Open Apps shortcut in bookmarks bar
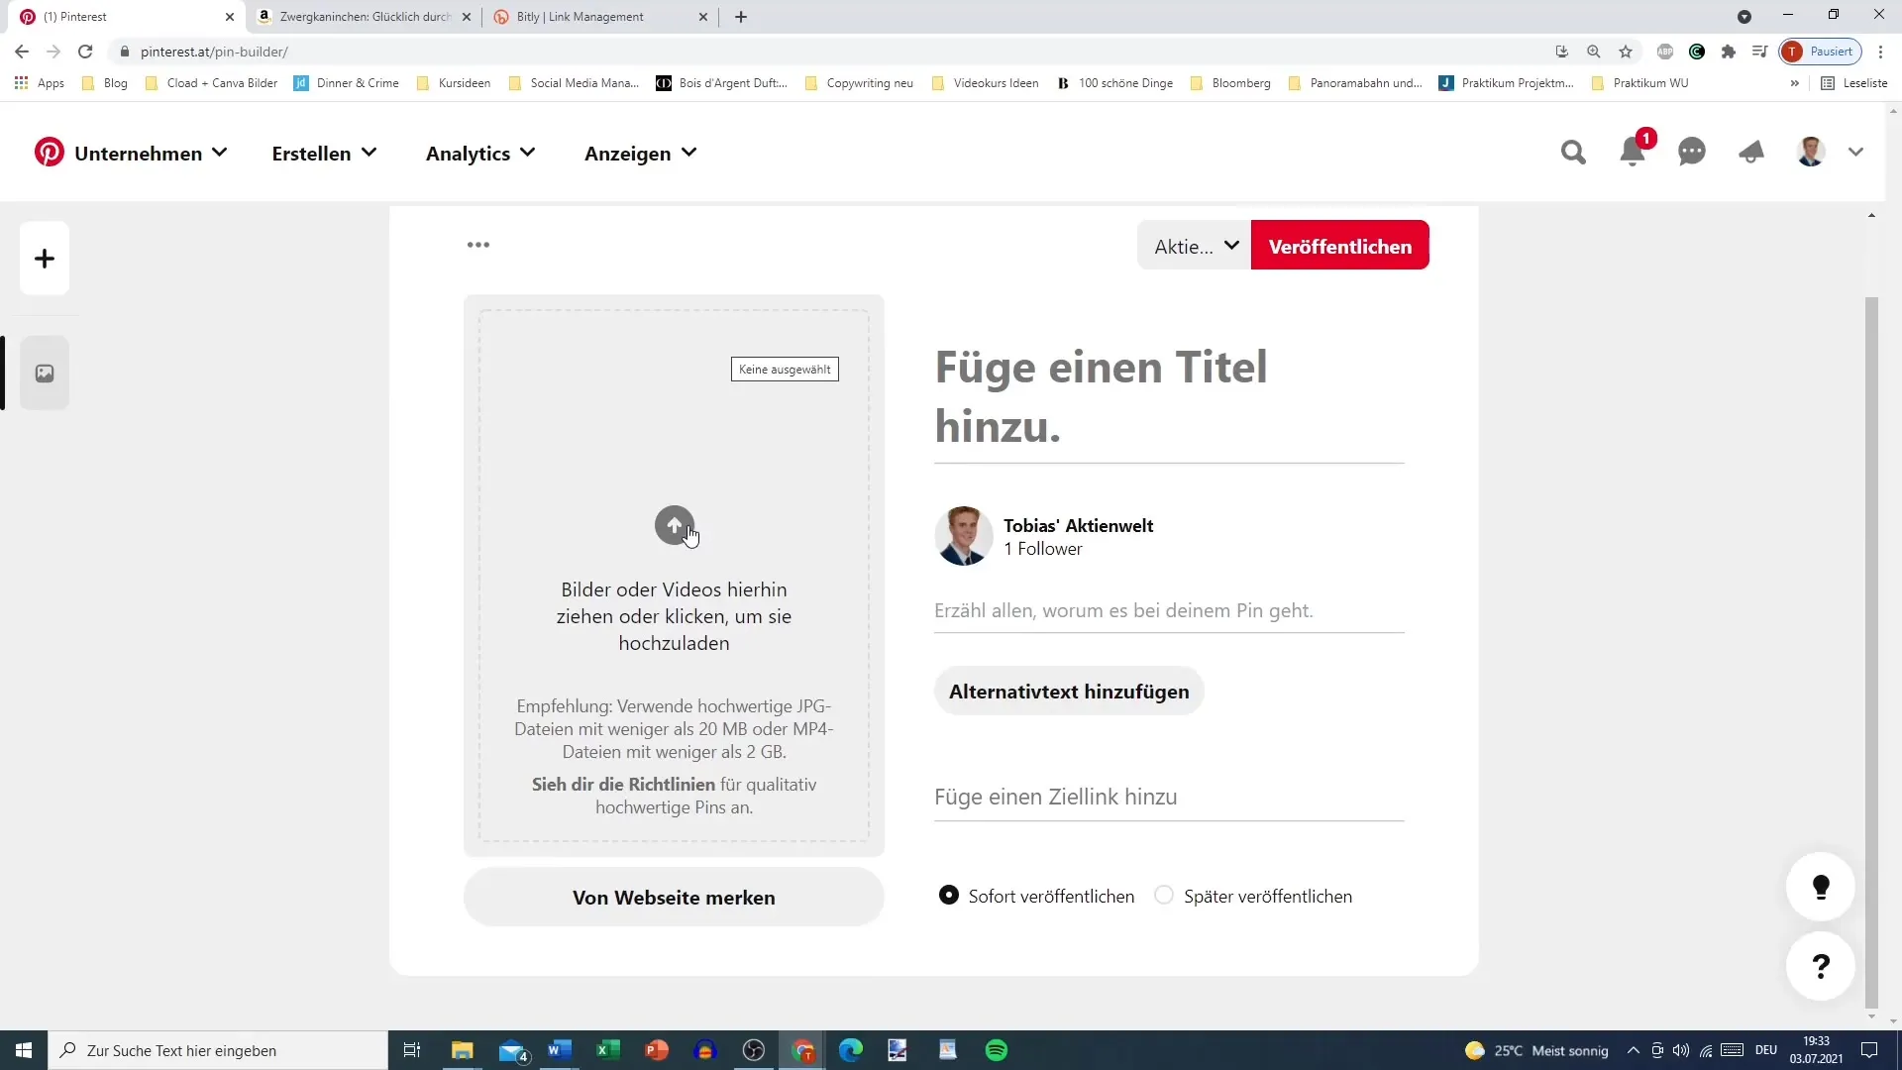Viewport: 1902px width, 1070px height. click(40, 83)
